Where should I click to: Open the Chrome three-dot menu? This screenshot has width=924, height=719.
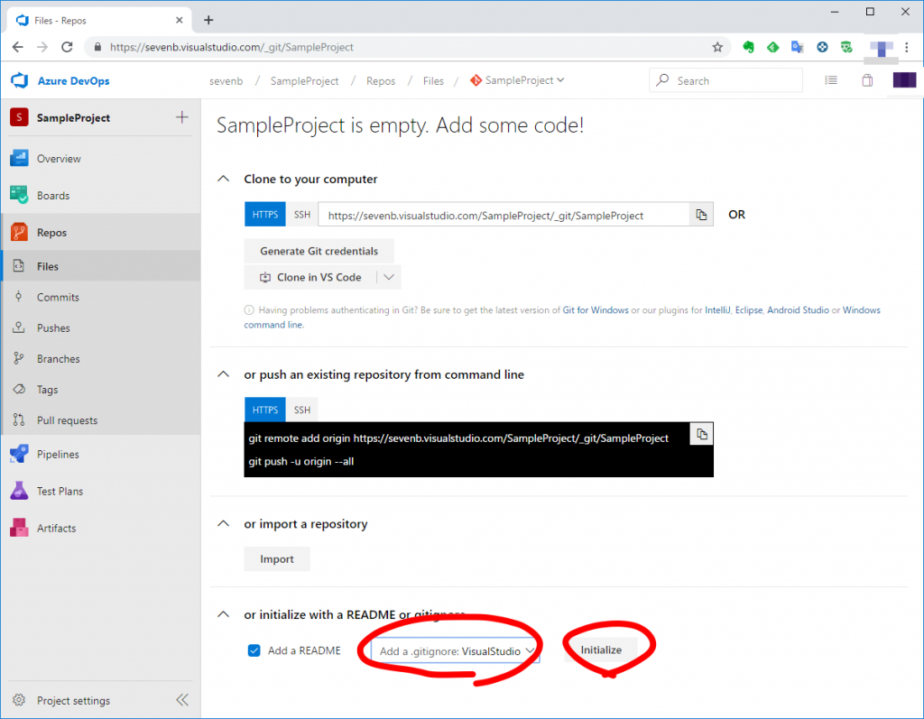pyautogui.click(x=906, y=47)
